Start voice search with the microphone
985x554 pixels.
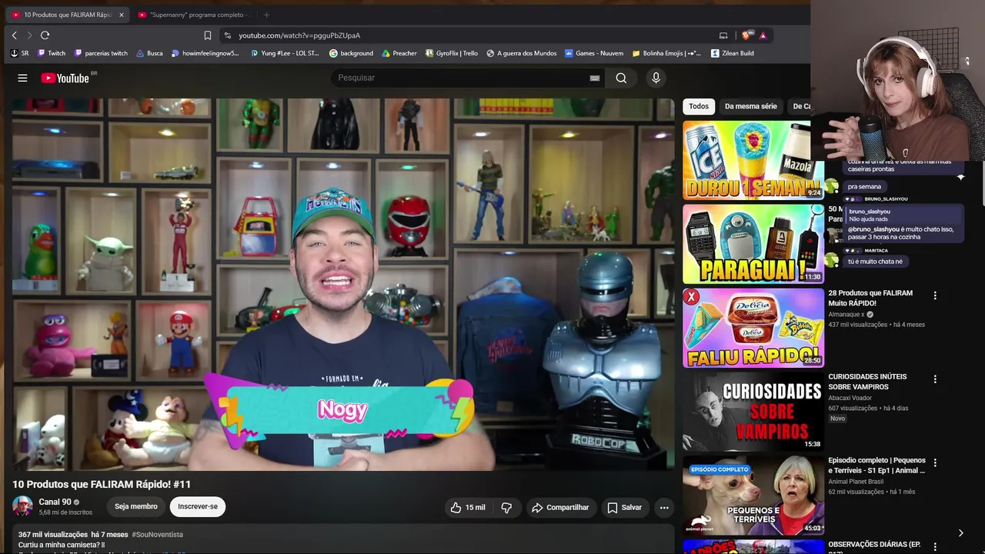656,78
